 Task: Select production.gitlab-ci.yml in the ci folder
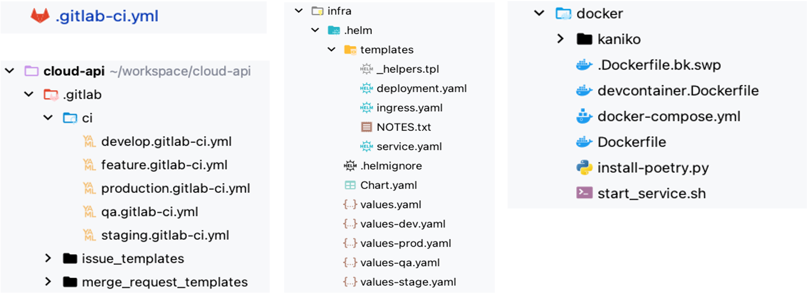tap(175, 188)
